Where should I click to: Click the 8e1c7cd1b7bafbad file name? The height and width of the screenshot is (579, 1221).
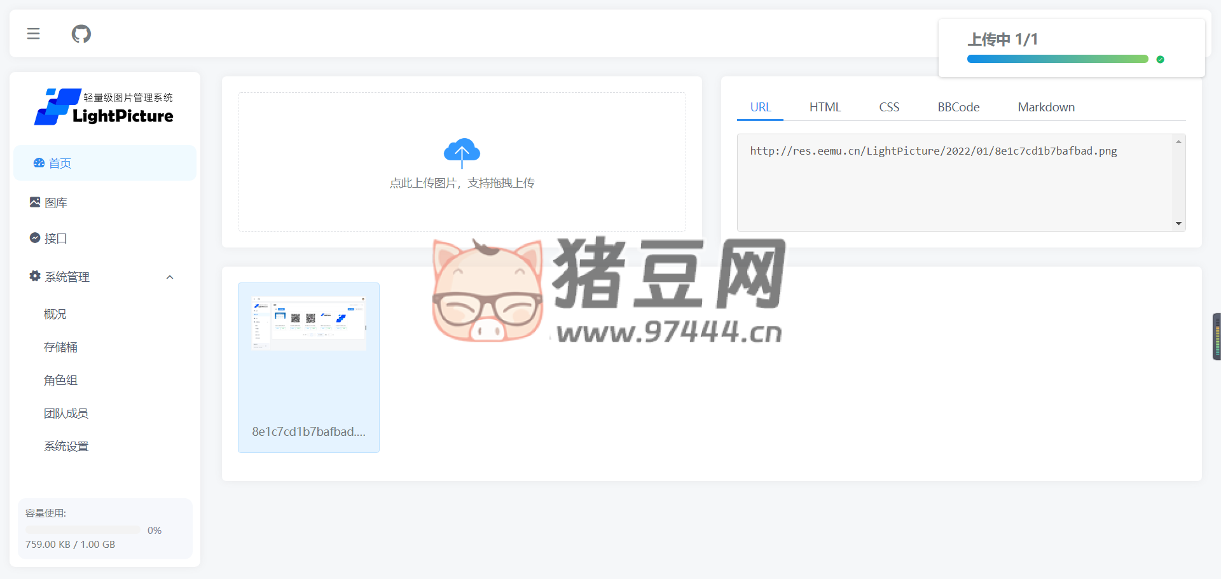pos(308,431)
